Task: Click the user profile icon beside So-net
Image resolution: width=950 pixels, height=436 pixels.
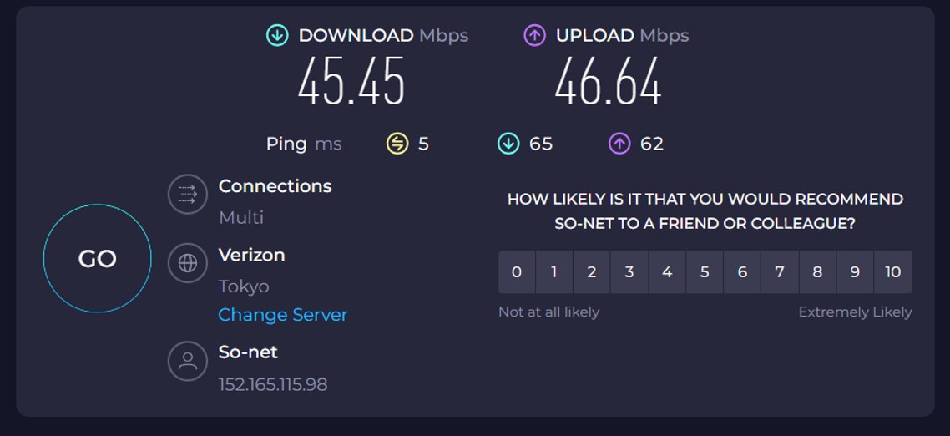Action: point(188,361)
